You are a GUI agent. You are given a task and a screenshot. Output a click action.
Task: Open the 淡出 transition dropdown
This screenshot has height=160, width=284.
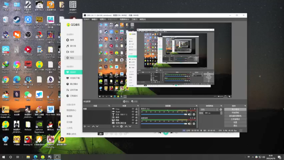coord(209,110)
